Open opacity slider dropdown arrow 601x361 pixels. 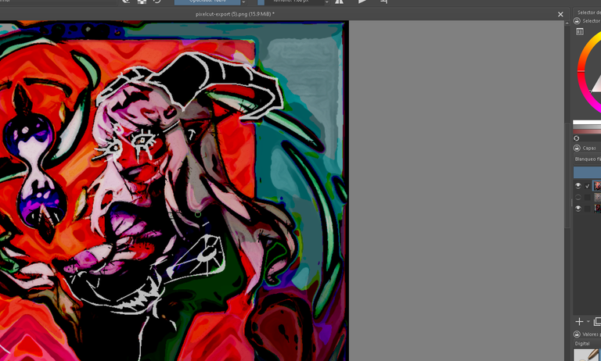[x=243, y=2]
